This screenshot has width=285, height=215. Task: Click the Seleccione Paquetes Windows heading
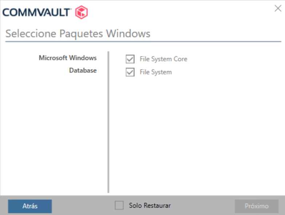[78, 34]
